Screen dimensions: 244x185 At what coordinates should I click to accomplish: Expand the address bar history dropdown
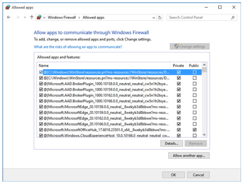coord(153,18)
